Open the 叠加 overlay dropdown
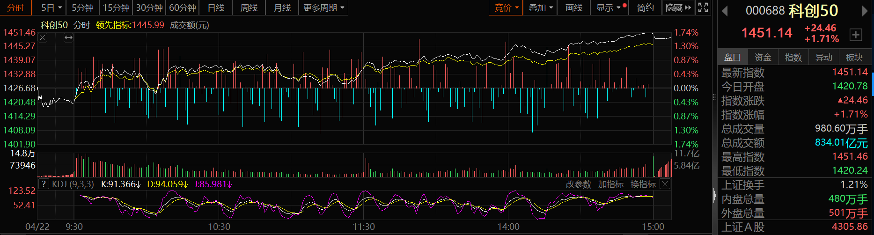The height and width of the screenshot is (235, 874). (x=541, y=7)
